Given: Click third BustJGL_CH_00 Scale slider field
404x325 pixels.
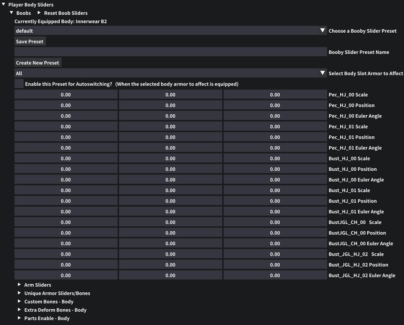Looking at the screenshot, I should [x=275, y=222].
